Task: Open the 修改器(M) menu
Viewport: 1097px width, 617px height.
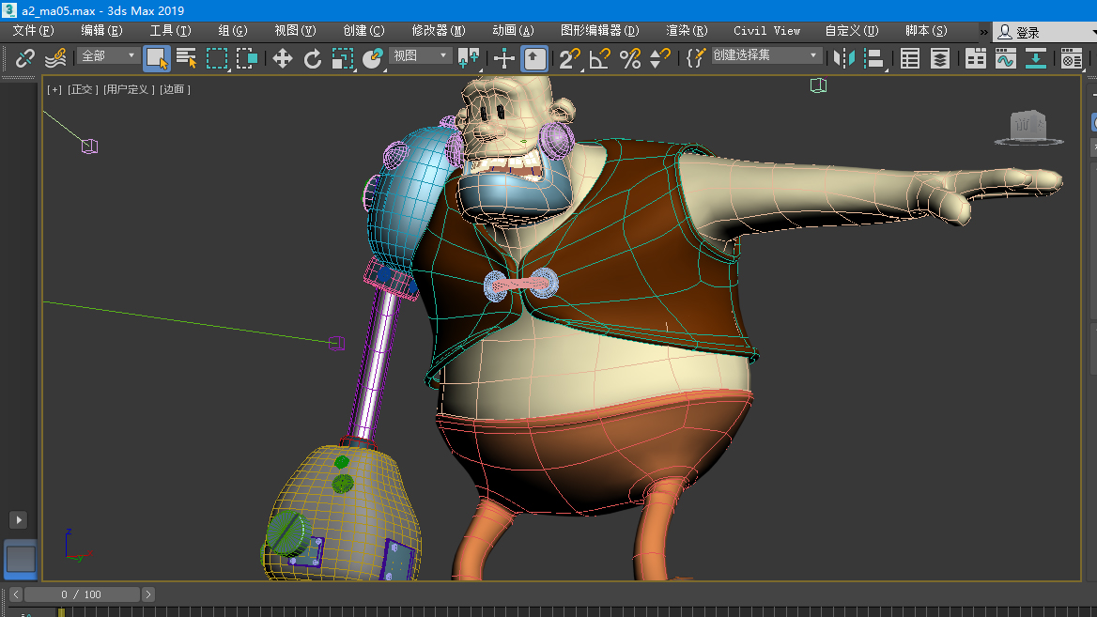Action: coord(438,31)
